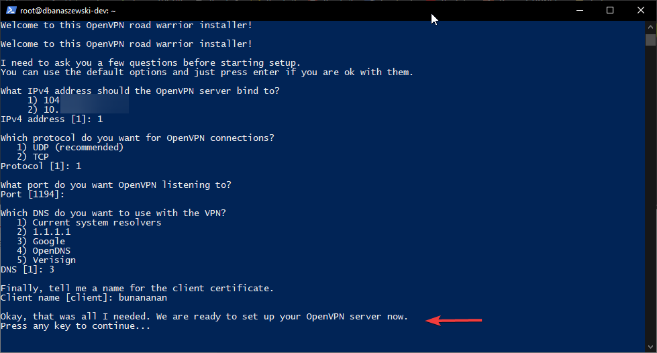Minimize the terminal window
The width and height of the screenshot is (657, 353).
tap(579, 10)
